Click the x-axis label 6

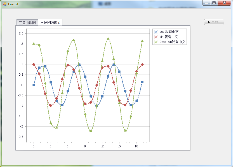point(68,146)
